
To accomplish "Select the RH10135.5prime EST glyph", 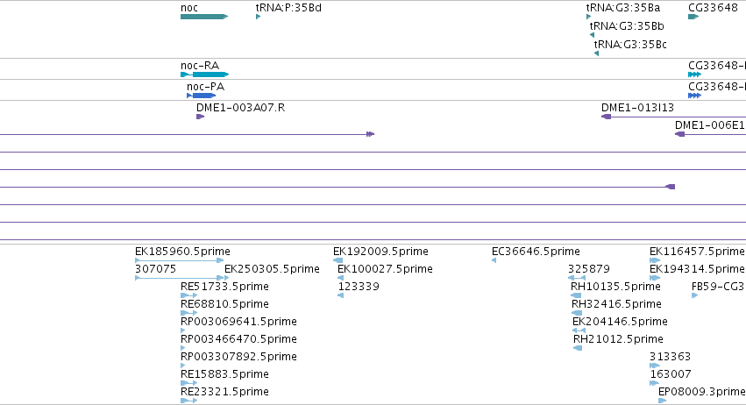I will pyautogui.click(x=576, y=295).
